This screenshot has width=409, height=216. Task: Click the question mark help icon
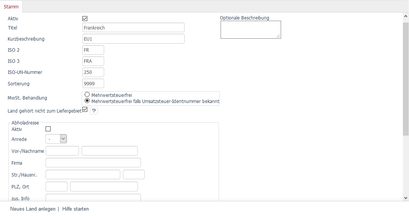(x=94, y=111)
